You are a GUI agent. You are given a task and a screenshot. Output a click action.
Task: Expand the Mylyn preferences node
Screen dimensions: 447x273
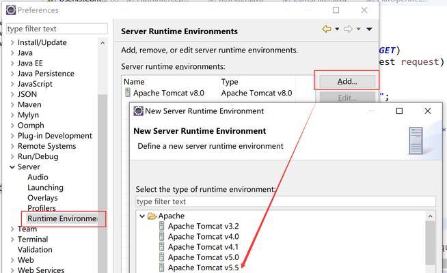(12, 115)
